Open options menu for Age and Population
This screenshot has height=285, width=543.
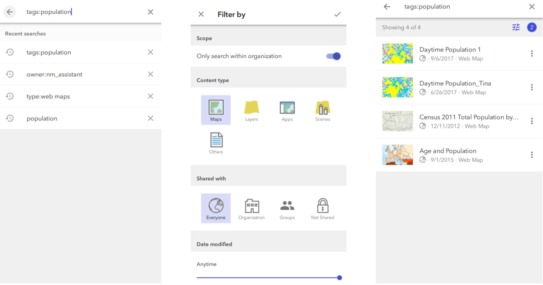[532, 155]
